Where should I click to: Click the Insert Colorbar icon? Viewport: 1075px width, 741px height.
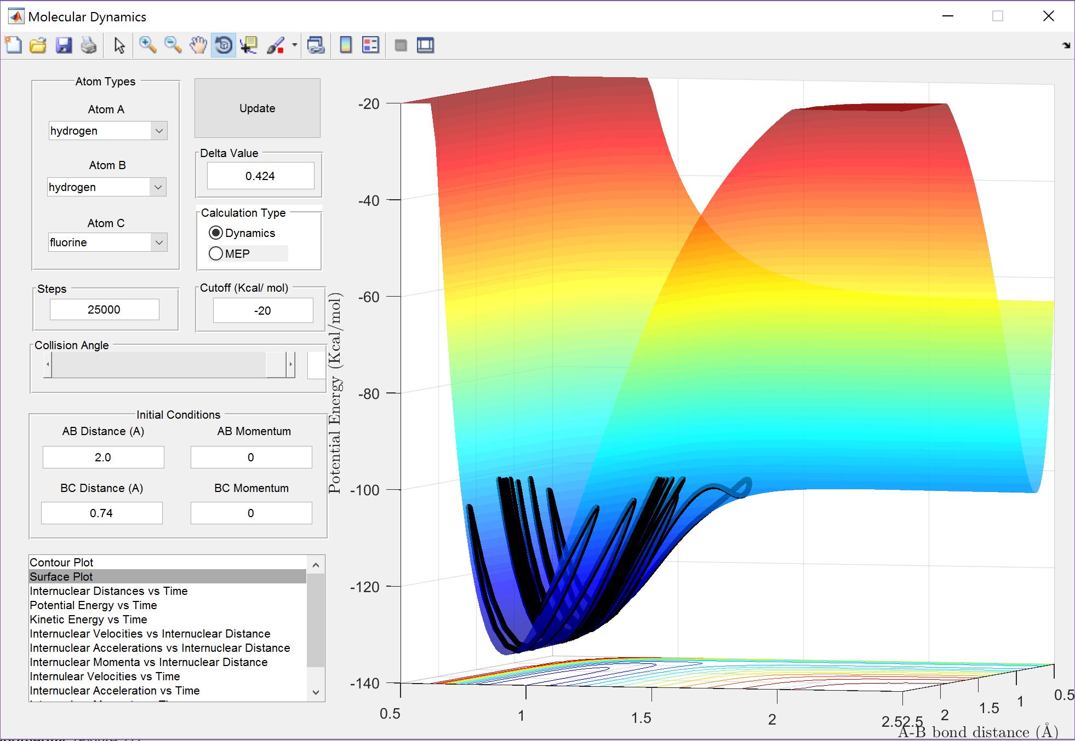pos(346,45)
